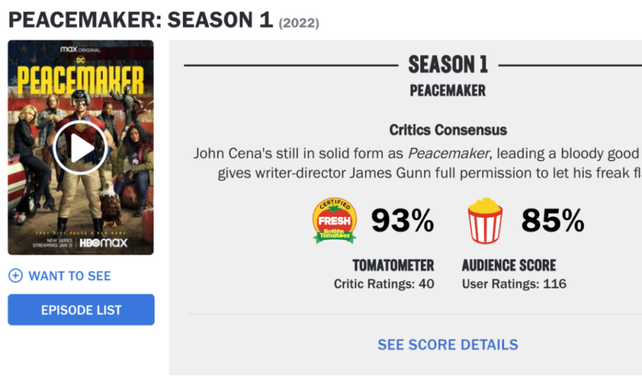Play the Peacemaker trailer on the poster
The width and height of the screenshot is (642, 377).
pos(80,148)
